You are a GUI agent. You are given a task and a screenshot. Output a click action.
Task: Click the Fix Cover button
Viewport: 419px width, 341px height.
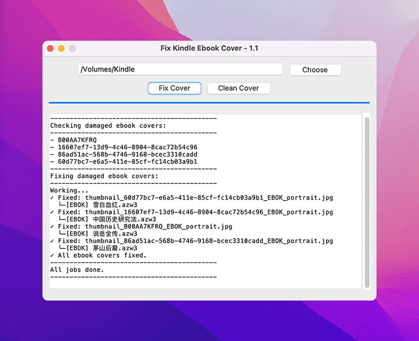point(174,88)
